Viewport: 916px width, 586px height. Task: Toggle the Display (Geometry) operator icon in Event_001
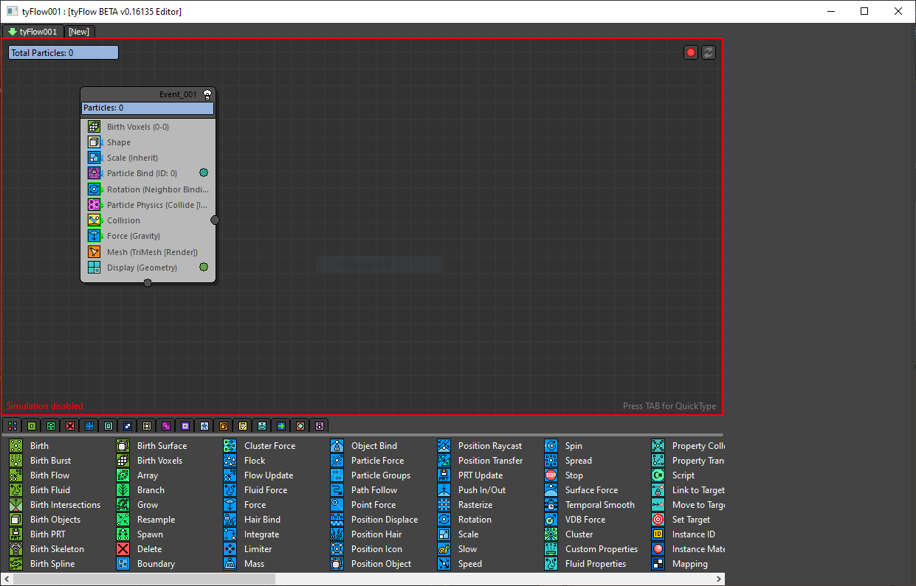(94, 268)
